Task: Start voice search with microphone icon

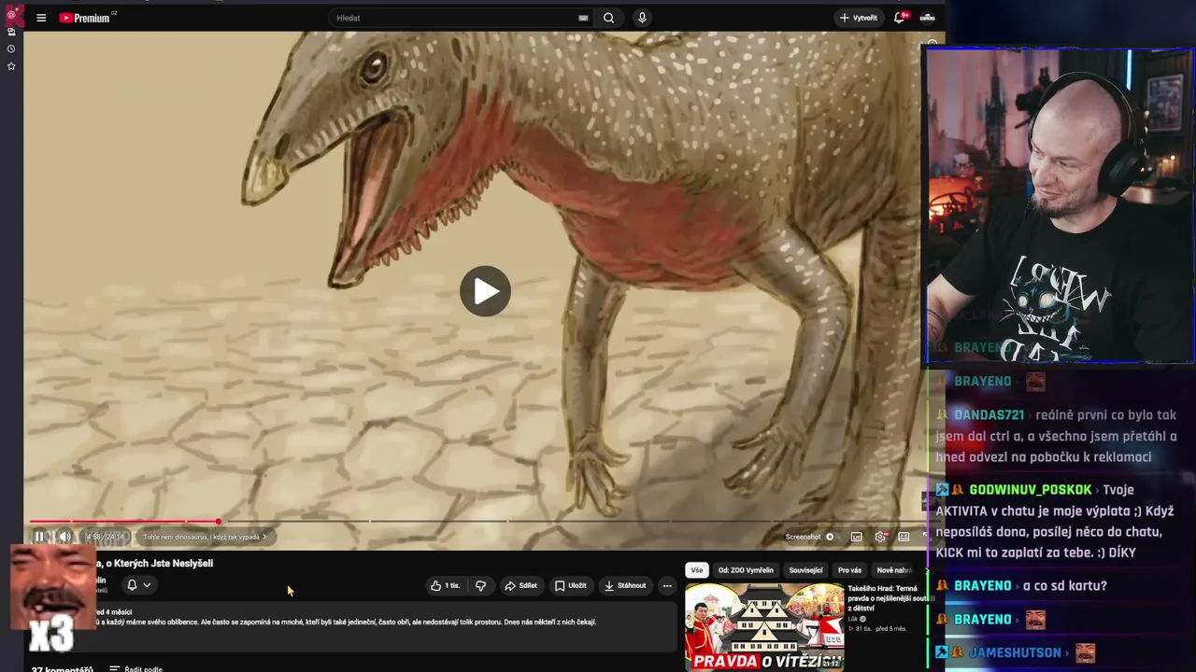Action: coord(642,18)
